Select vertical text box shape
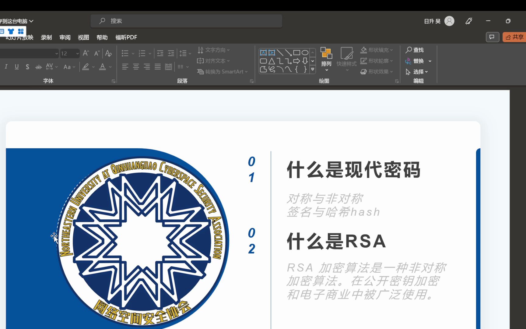Image resolution: width=526 pixels, height=329 pixels. coord(272,53)
